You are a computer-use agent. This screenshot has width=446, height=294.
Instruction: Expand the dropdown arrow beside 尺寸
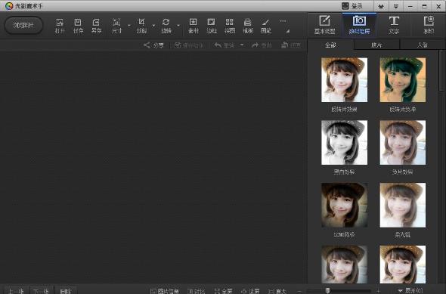click(129, 25)
